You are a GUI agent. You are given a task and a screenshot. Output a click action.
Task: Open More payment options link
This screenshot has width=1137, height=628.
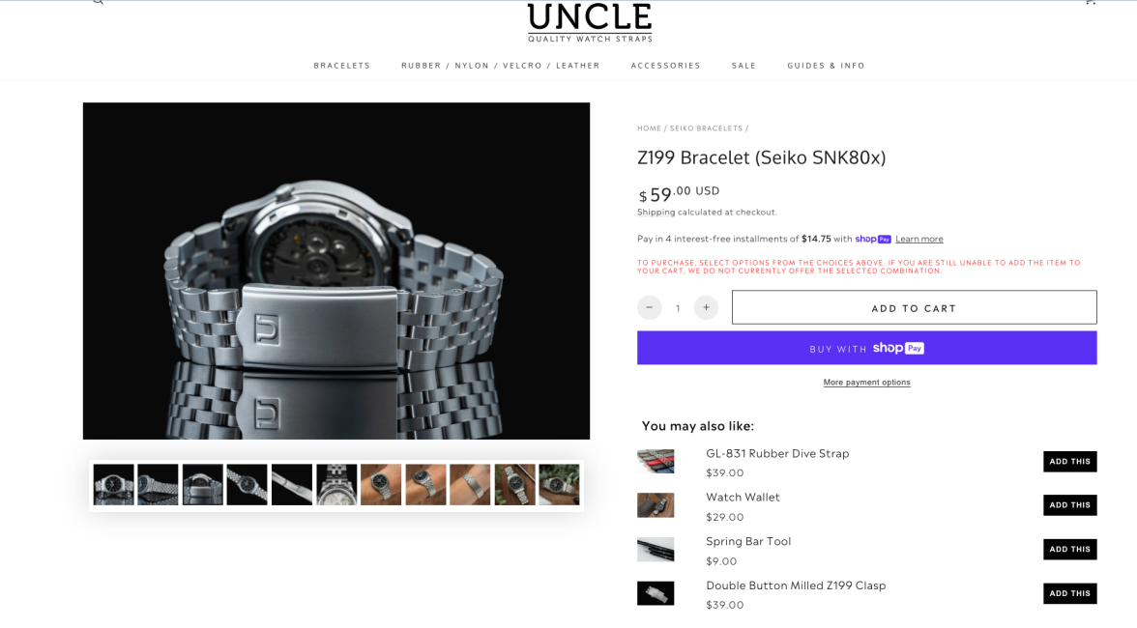[x=866, y=382]
